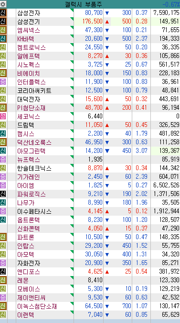Click the 64,500 price of 이녹스첨단소재
Image resolution: width=180 pixels, height=323 pixels.
click(94, 306)
